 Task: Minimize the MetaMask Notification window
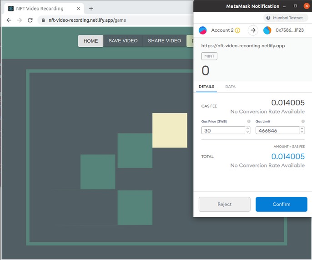[284, 6]
